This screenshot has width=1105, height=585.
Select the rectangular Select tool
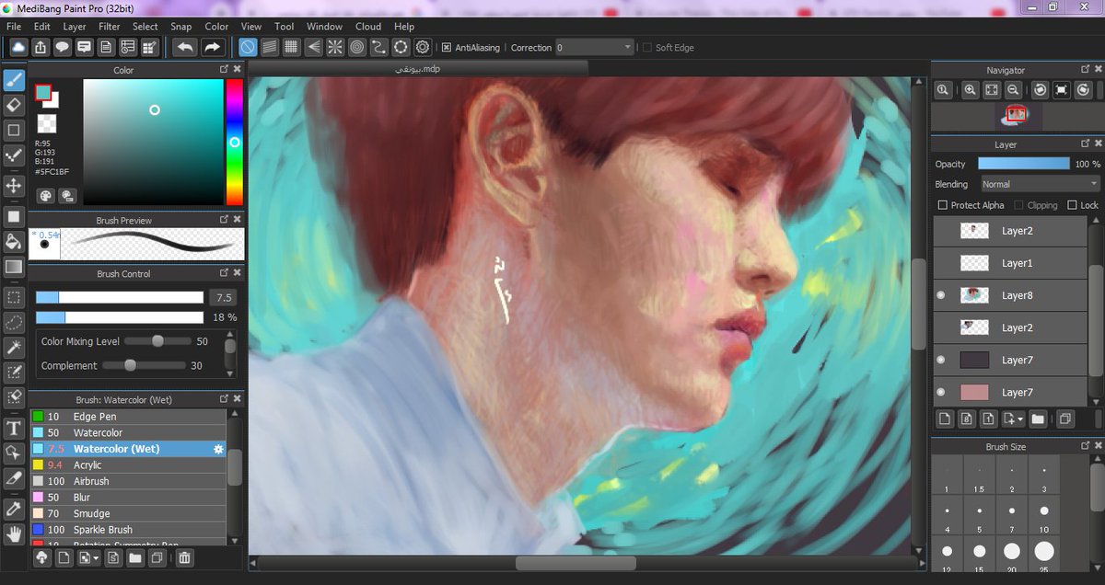point(14,297)
